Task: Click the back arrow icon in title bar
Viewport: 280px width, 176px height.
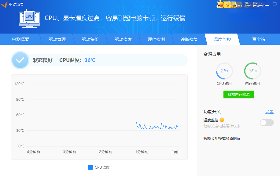Action: click(275, 3)
